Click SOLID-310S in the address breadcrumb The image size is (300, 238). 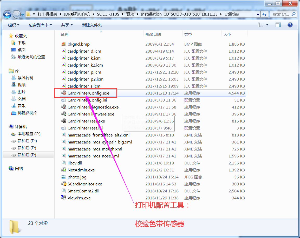click(x=108, y=14)
